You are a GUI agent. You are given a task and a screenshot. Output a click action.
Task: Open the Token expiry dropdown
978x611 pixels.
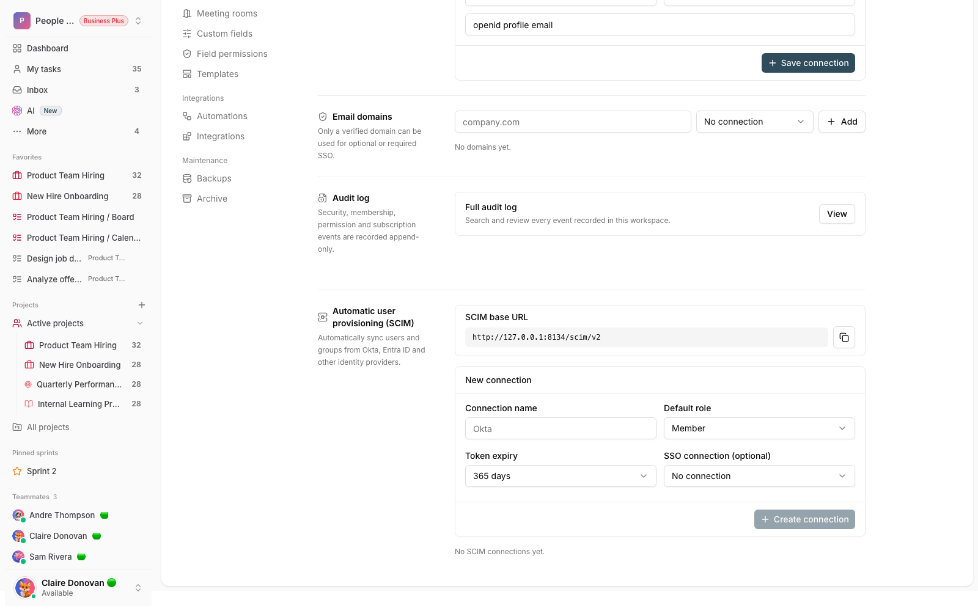click(561, 476)
